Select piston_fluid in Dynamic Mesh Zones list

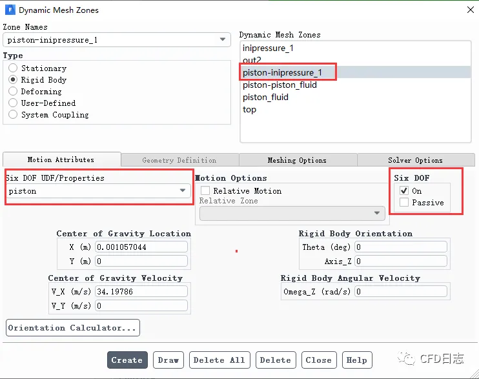265,97
